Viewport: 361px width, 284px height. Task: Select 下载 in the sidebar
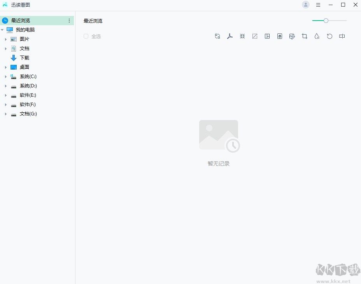tap(24, 57)
